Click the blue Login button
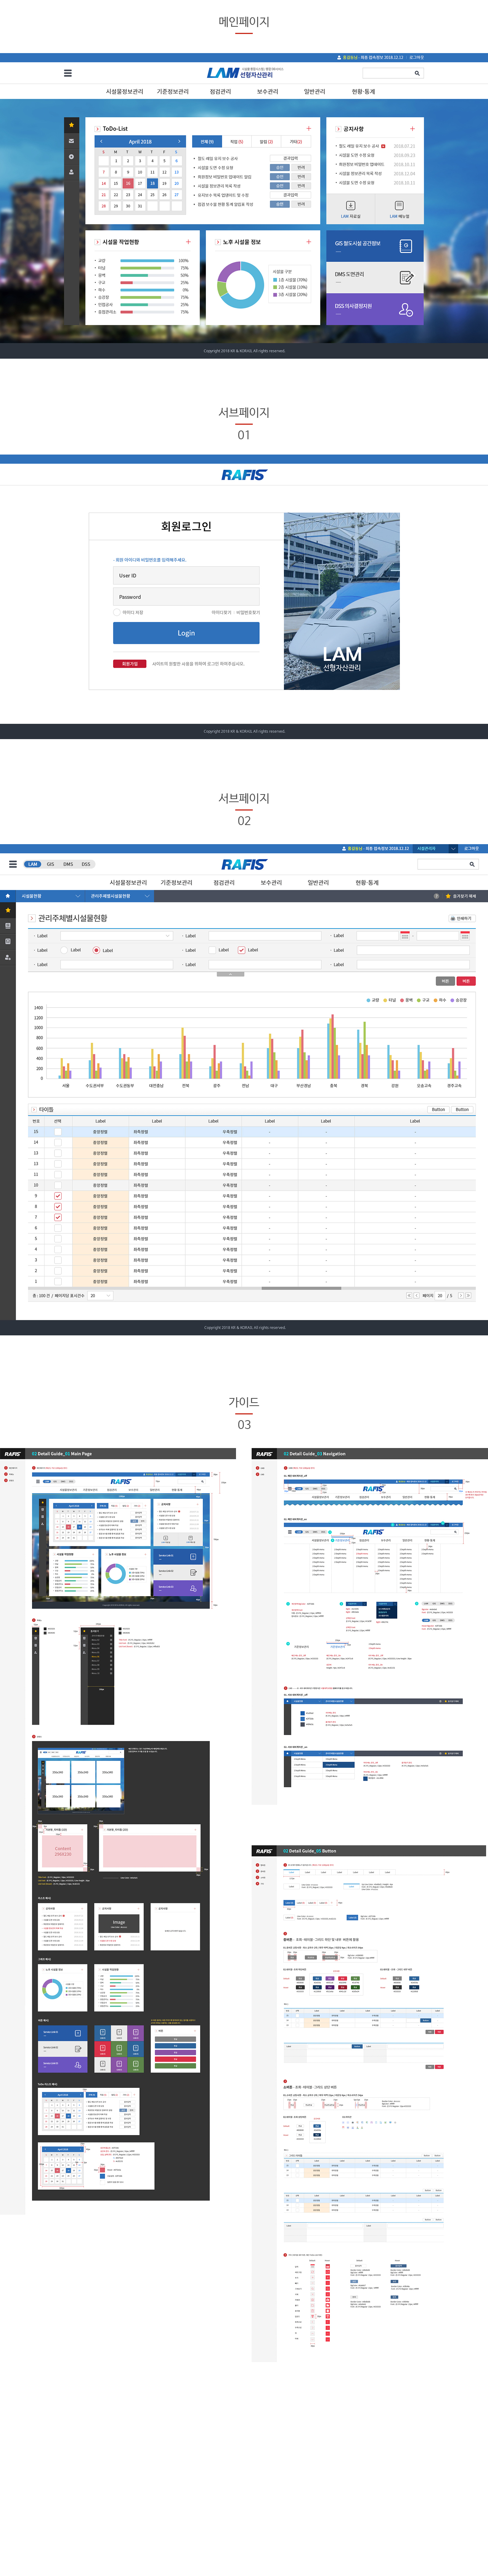This screenshot has width=488, height=2576. (186, 633)
